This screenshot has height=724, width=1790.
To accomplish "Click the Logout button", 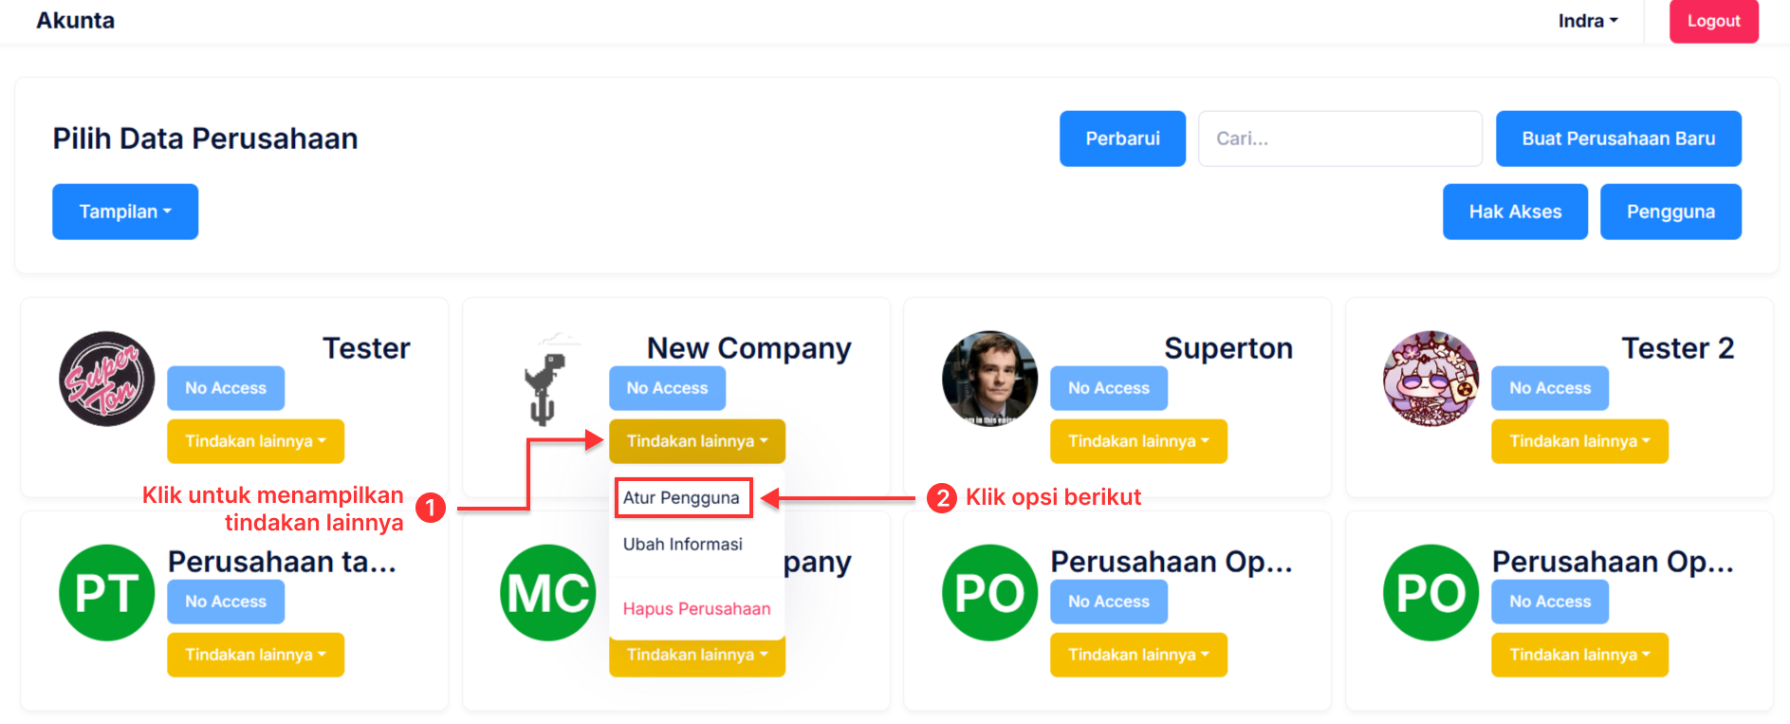I will pos(1713,21).
